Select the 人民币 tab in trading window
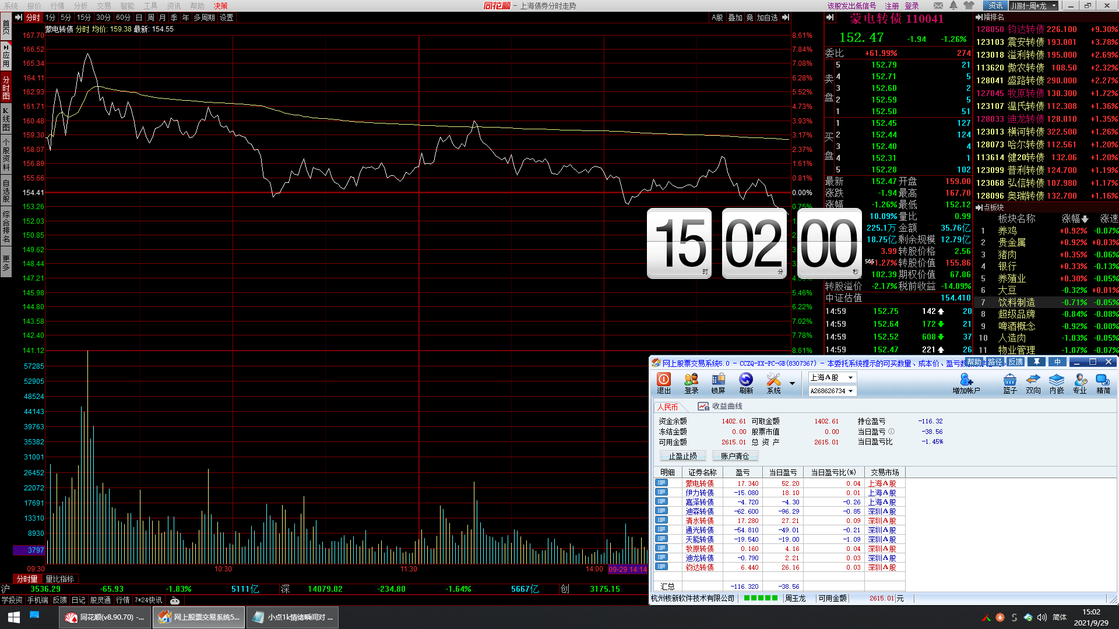This screenshot has width=1119, height=629. click(668, 407)
